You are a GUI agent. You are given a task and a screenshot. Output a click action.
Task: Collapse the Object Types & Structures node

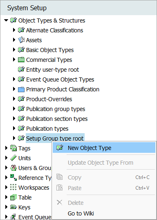pyautogui.click(x=6, y=20)
